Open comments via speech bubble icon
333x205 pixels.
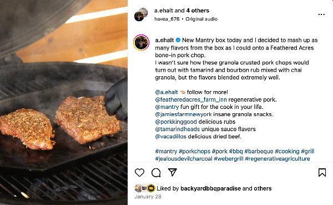pyautogui.click(x=156, y=173)
